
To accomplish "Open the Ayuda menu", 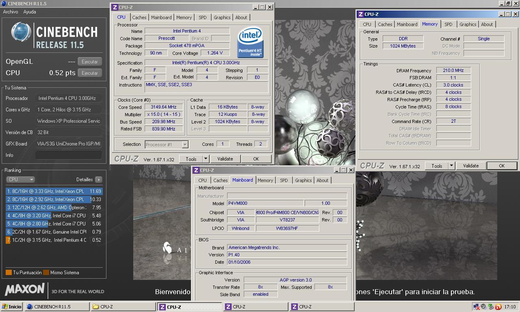I will click(30, 12).
